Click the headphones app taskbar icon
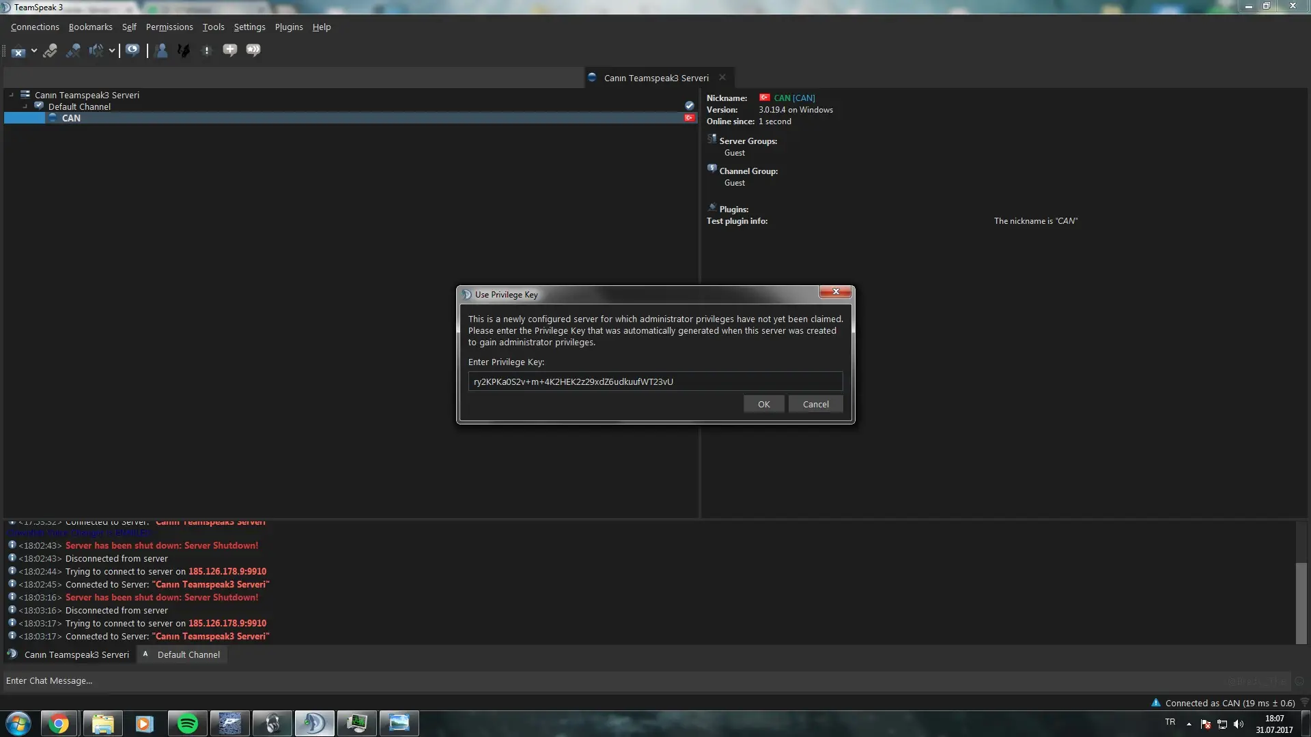1311x737 pixels. (272, 723)
